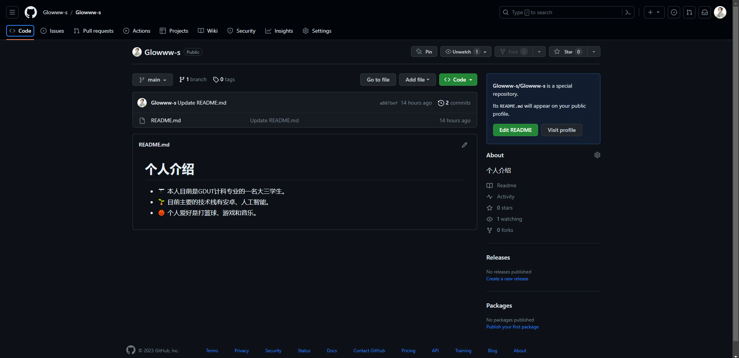739x358 pixels.
Task: Open the create new plus dropdown
Action: (654, 12)
